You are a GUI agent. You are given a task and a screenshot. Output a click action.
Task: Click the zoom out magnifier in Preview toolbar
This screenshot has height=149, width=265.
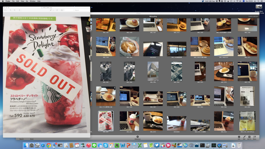click(11, 10)
